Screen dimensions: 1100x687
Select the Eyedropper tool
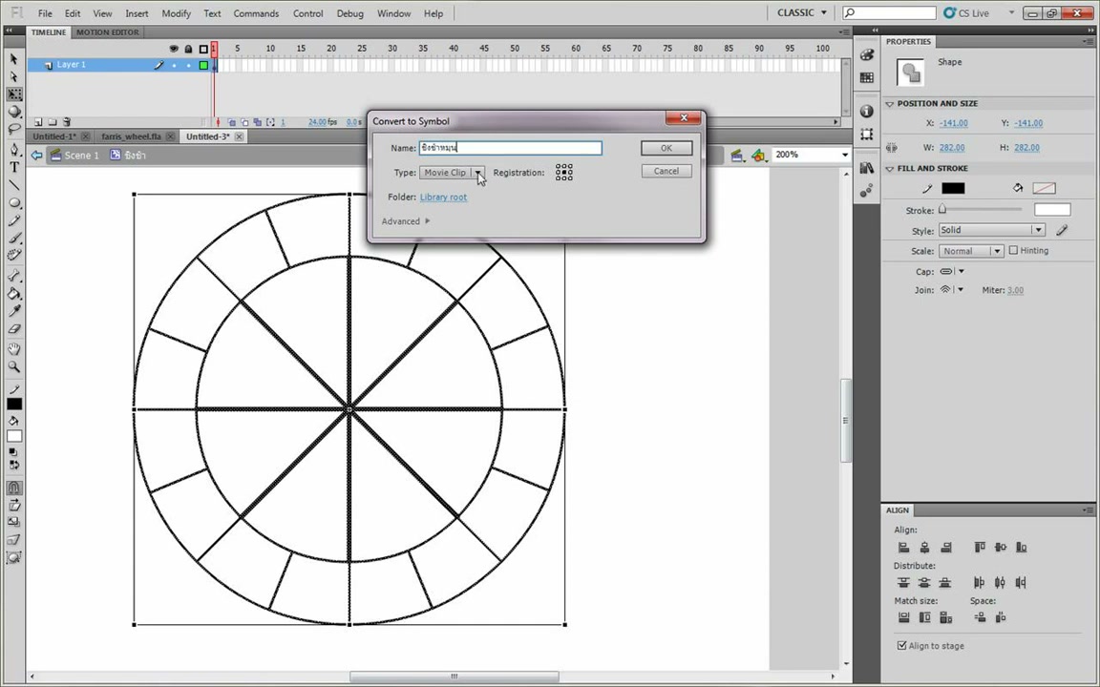point(14,311)
